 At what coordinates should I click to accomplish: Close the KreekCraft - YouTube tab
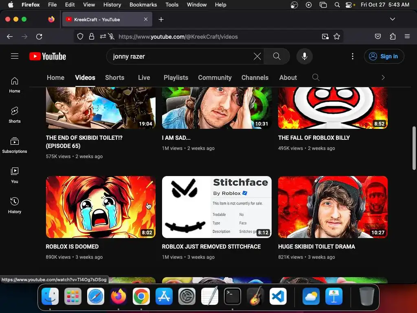(146, 19)
